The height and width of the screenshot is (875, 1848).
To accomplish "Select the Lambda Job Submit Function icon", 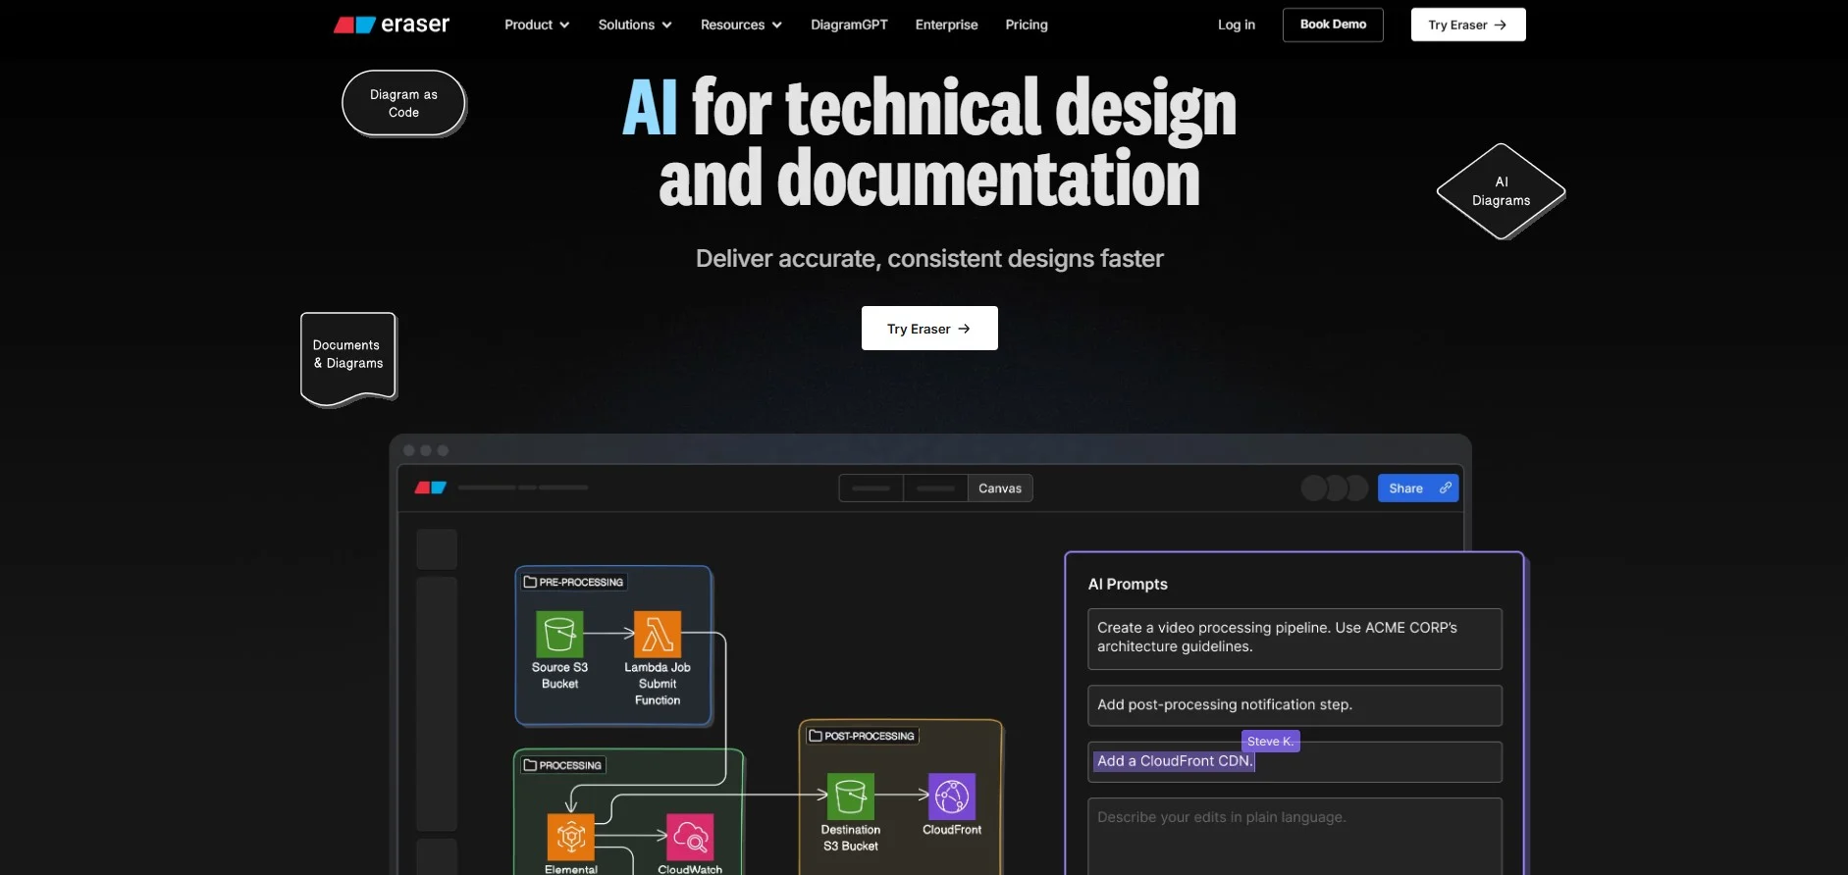I will pos(658,634).
